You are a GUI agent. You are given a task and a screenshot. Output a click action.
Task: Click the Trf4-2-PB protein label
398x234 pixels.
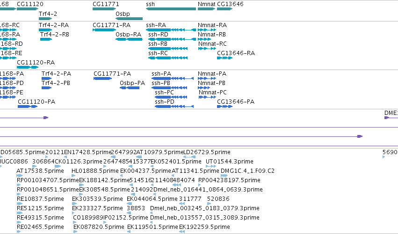tap(56, 83)
